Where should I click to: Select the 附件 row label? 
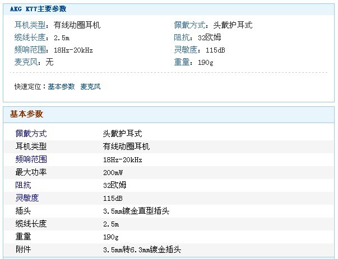pos(24,249)
